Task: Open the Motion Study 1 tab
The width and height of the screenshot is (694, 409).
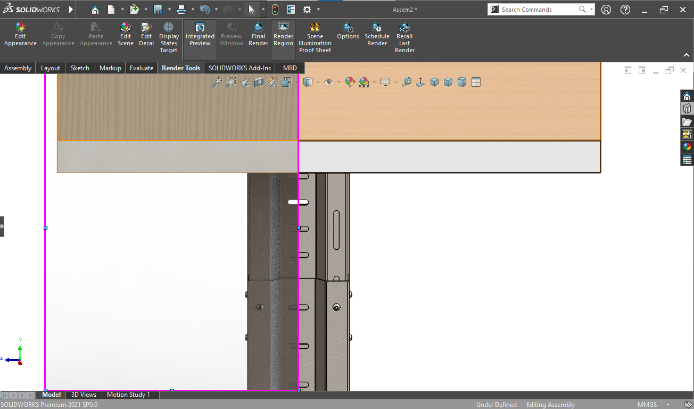Action: pos(128,395)
